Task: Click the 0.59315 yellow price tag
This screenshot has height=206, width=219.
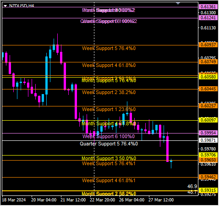Action: click(208, 190)
